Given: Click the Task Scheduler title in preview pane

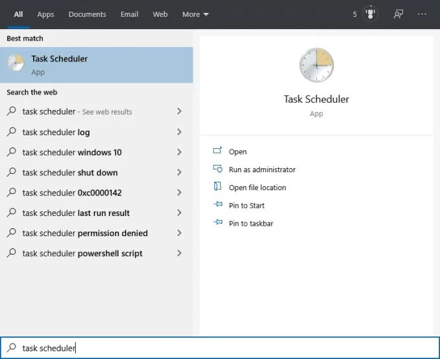Looking at the screenshot, I should coord(316,99).
